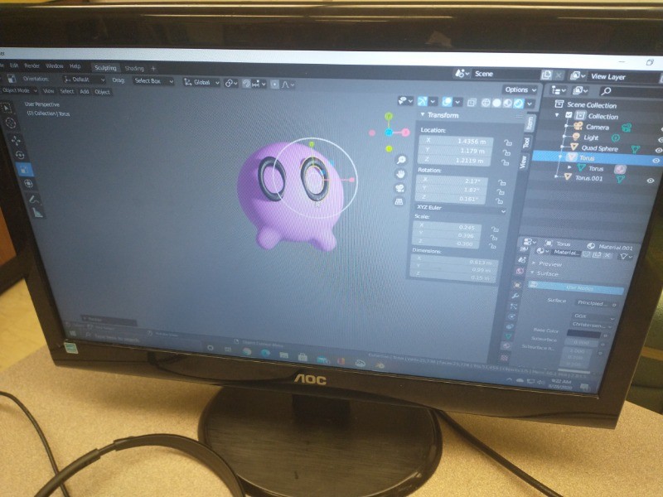
Task: Open the Orientation Default dropdown
Action: (x=84, y=80)
